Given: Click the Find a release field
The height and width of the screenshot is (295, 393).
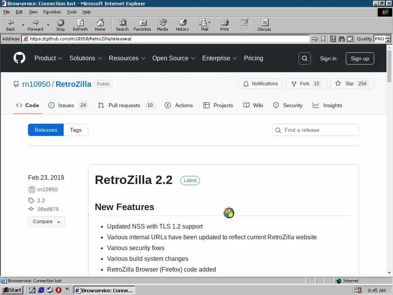Looking at the screenshot, I should [x=315, y=130].
